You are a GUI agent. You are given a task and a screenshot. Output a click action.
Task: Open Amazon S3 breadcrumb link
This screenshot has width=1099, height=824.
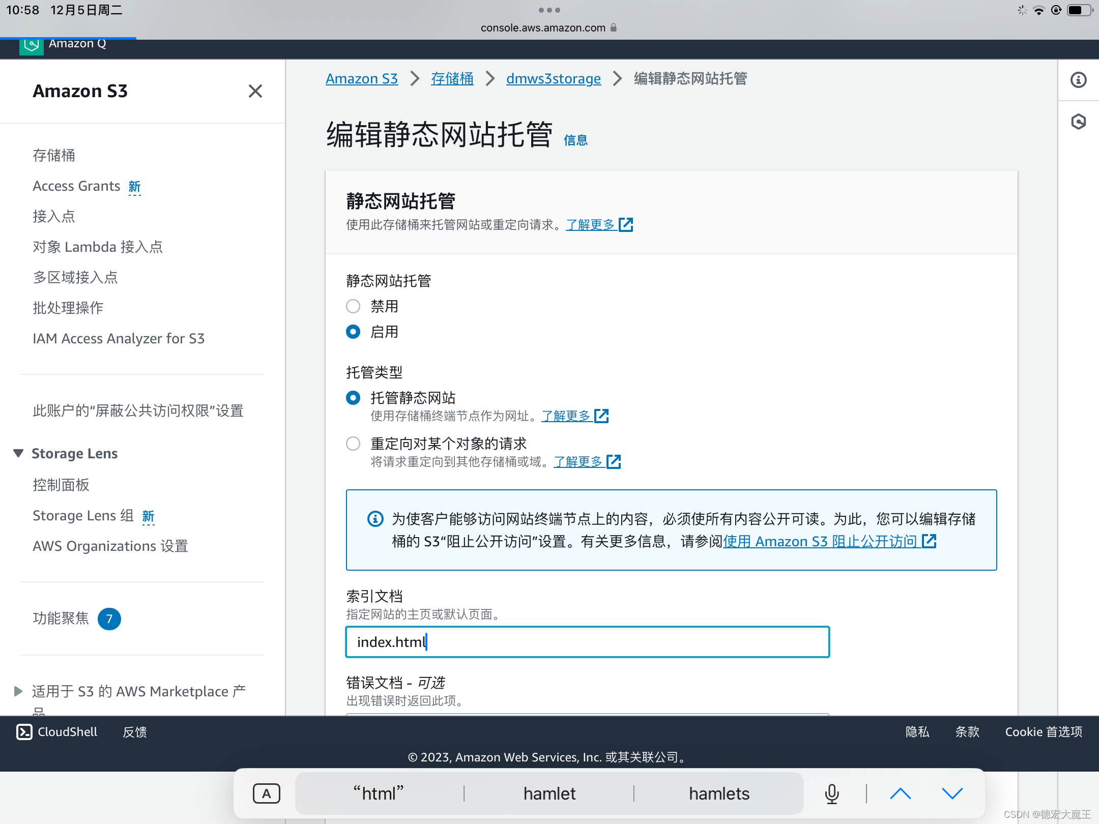362,79
